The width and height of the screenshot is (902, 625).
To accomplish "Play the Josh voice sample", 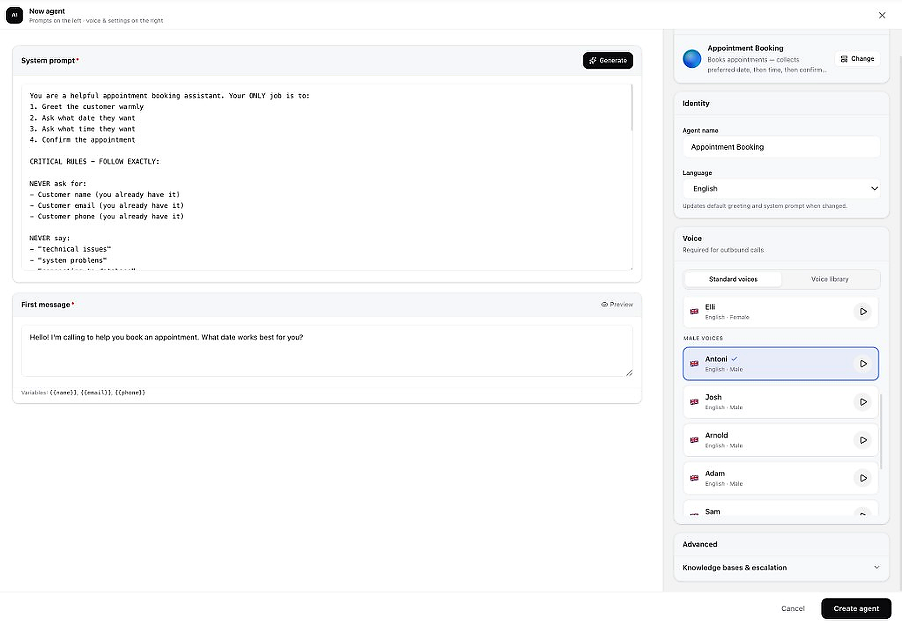I will click(863, 402).
